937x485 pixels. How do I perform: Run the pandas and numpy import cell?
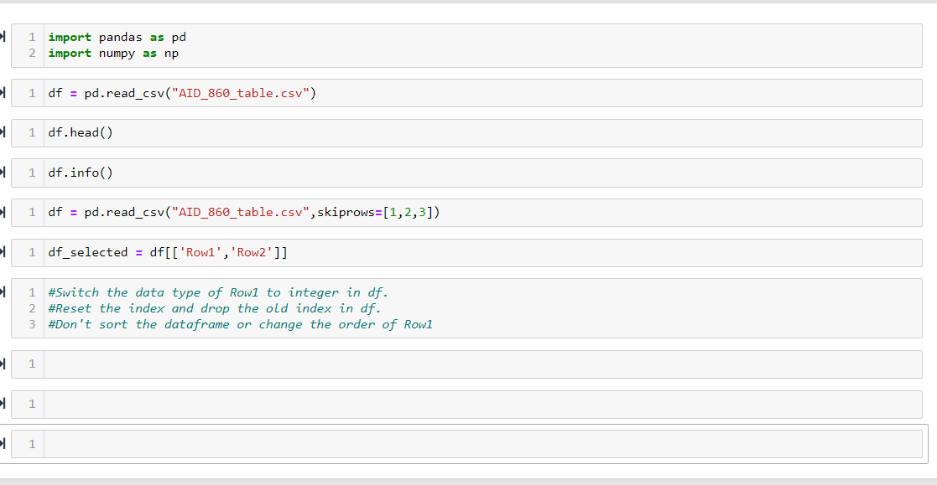tap(3, 37)
